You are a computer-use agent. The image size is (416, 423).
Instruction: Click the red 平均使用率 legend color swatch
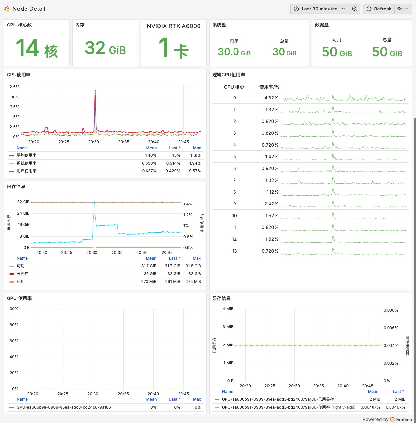12,156
